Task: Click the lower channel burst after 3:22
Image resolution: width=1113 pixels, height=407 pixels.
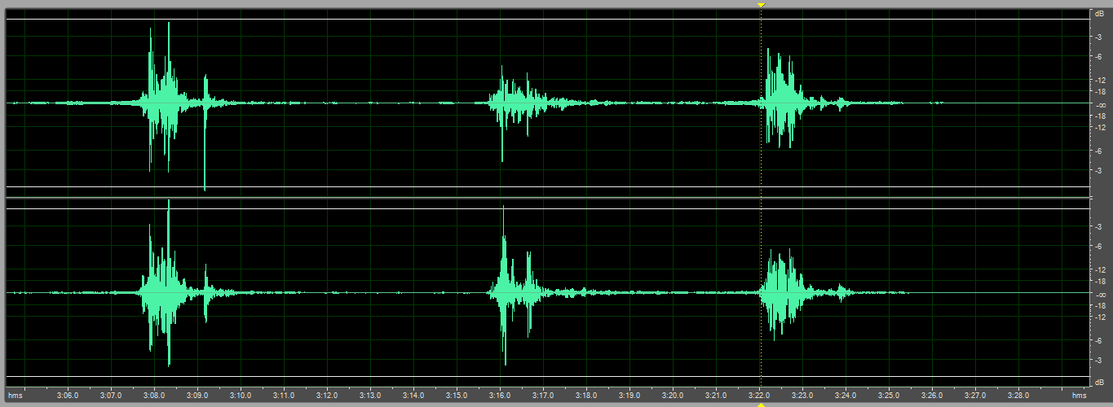Action: (x=784, y=293)
